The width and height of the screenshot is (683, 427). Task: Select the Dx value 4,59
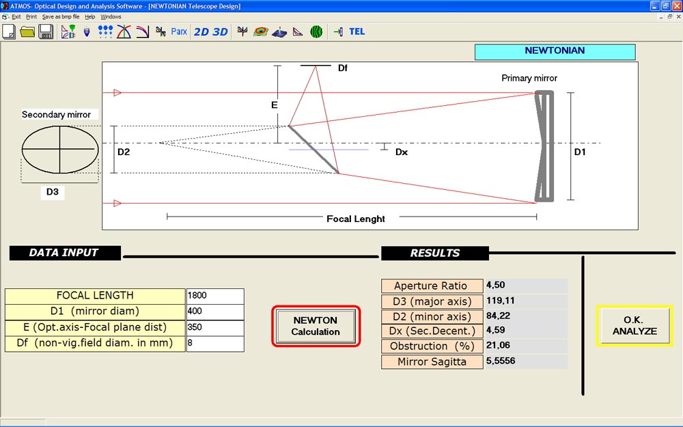pos(496,330)
